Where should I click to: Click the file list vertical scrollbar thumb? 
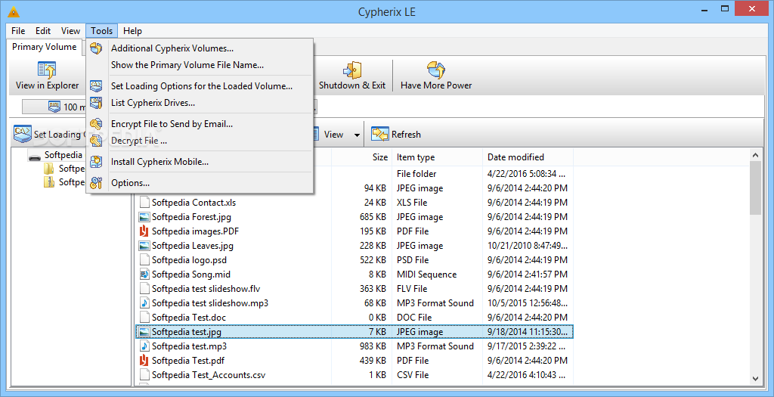tap(755, 188)
